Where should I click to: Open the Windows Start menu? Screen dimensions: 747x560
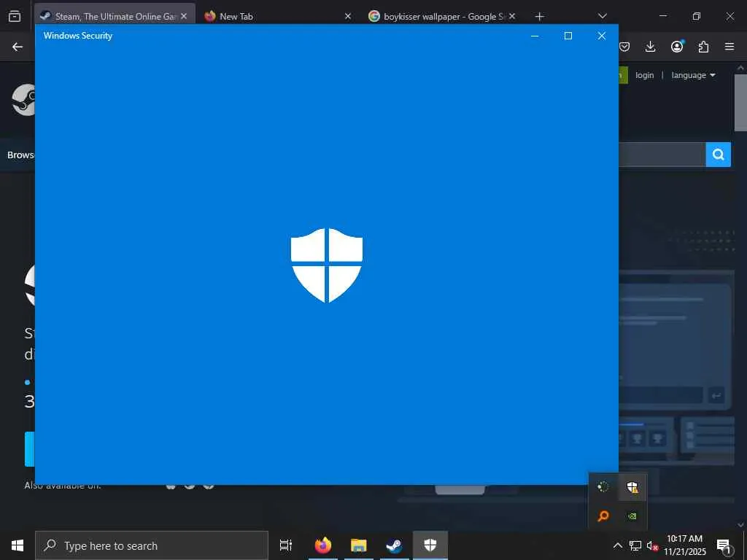click(18, 545)
